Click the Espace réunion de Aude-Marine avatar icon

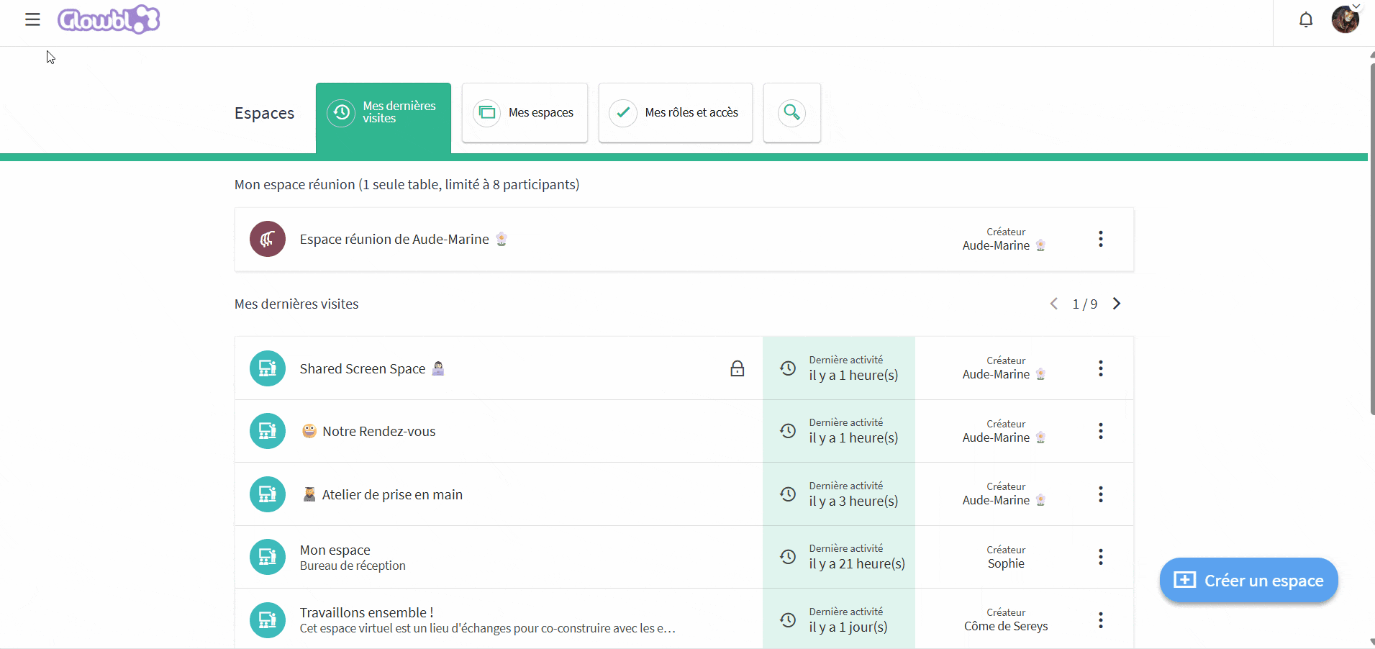(268, 239)
